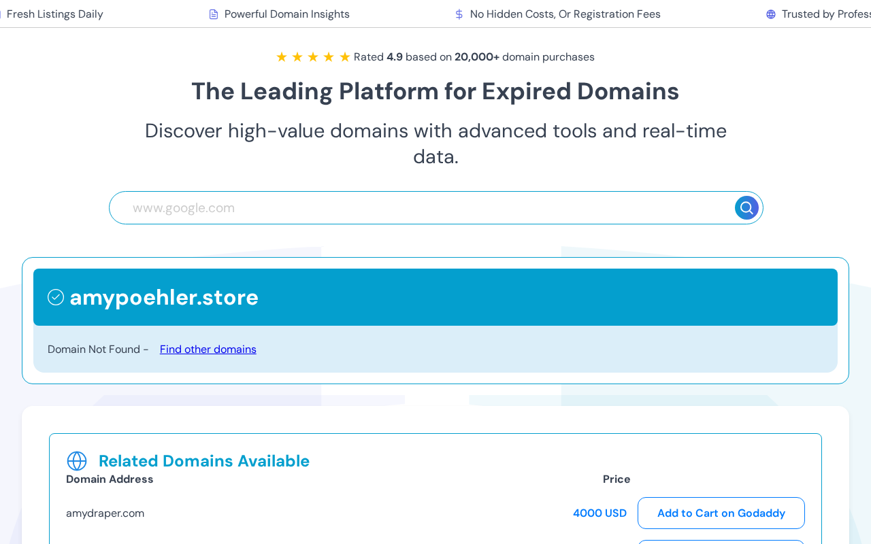Click the magnifier search button

pyautogui.click(x=746, y=207)
